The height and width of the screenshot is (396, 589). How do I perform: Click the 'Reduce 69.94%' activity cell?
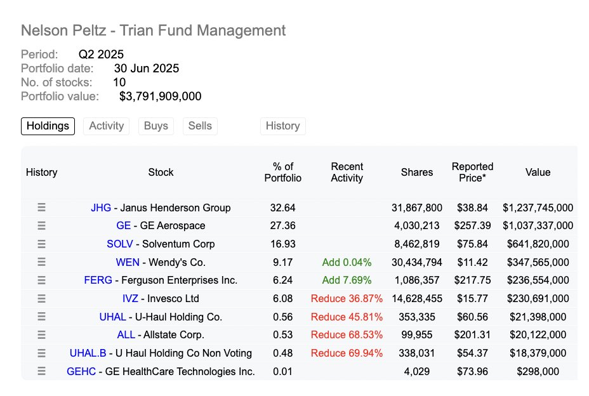[347, 353]
